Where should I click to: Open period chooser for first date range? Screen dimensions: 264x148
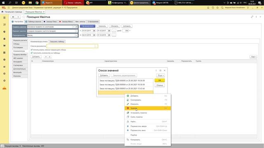tap(114, 31)
